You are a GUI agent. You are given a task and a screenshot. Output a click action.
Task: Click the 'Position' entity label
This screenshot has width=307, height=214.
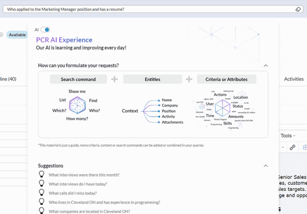(x=169, y=111)
